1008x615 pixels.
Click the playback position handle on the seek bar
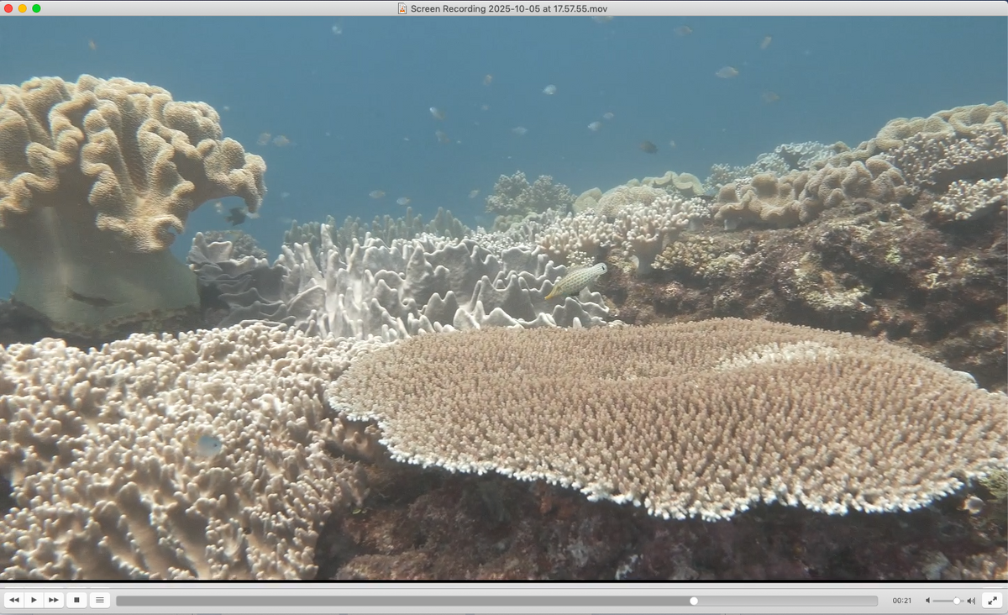(x=694, y=601)
